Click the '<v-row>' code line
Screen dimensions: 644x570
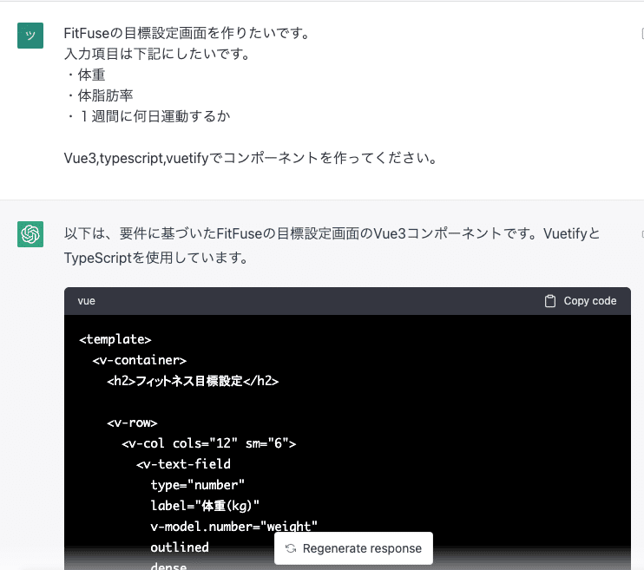click(132, 423)
